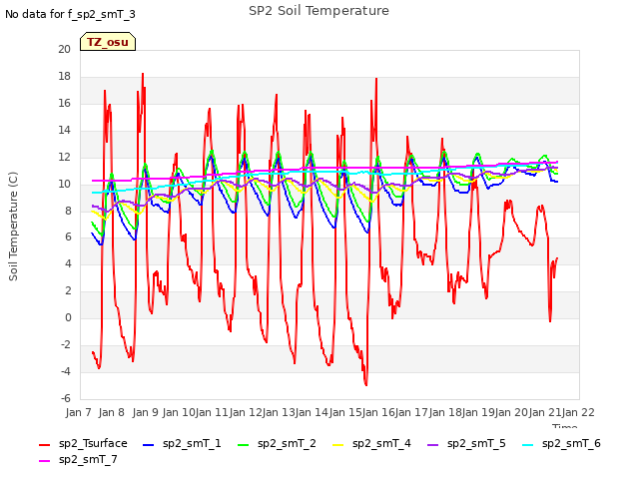Click the 18 y-axis tick label
Image resolution: width=639 pixels, height=479 pixels.
click(x=64, y=76)
